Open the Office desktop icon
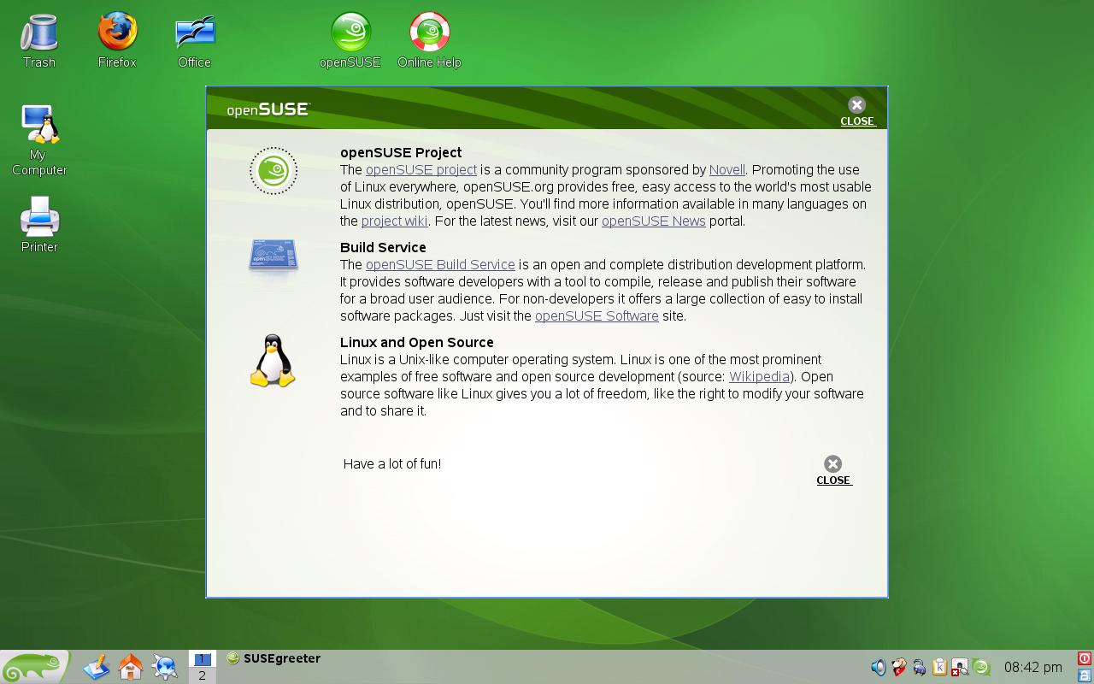Viewport: 1094px width, 684px height. (195, 40)
